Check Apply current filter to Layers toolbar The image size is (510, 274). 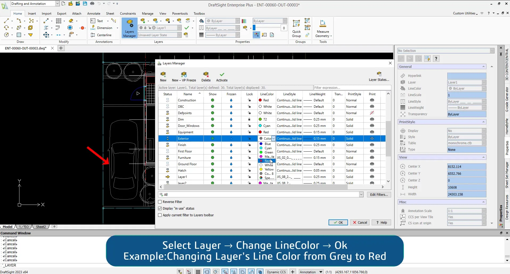point(160,215)
